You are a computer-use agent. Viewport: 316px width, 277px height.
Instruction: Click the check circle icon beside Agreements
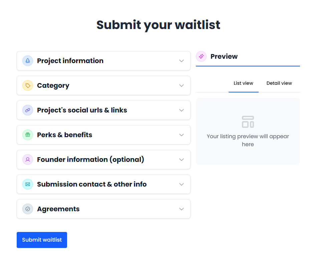tap(27, 209)
